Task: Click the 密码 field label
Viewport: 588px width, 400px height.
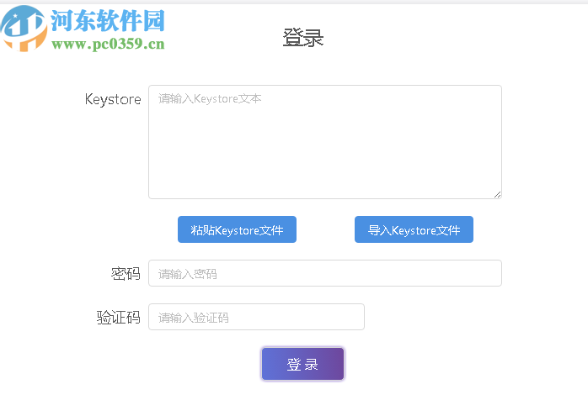Action: pos(126,273)
